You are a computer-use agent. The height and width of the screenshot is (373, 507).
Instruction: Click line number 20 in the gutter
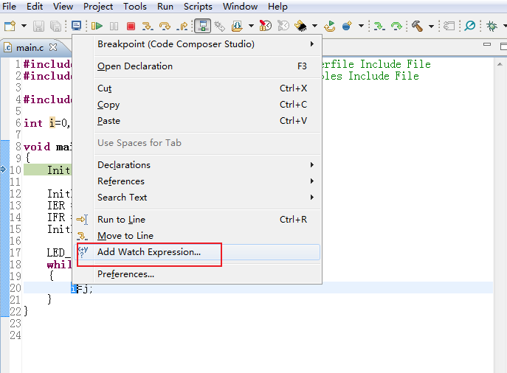15,287
